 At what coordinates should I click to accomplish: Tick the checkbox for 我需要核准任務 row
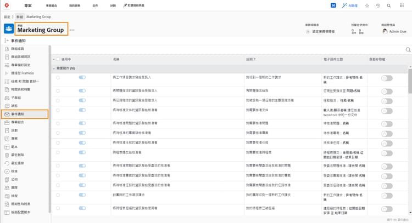tap(58, 143)
